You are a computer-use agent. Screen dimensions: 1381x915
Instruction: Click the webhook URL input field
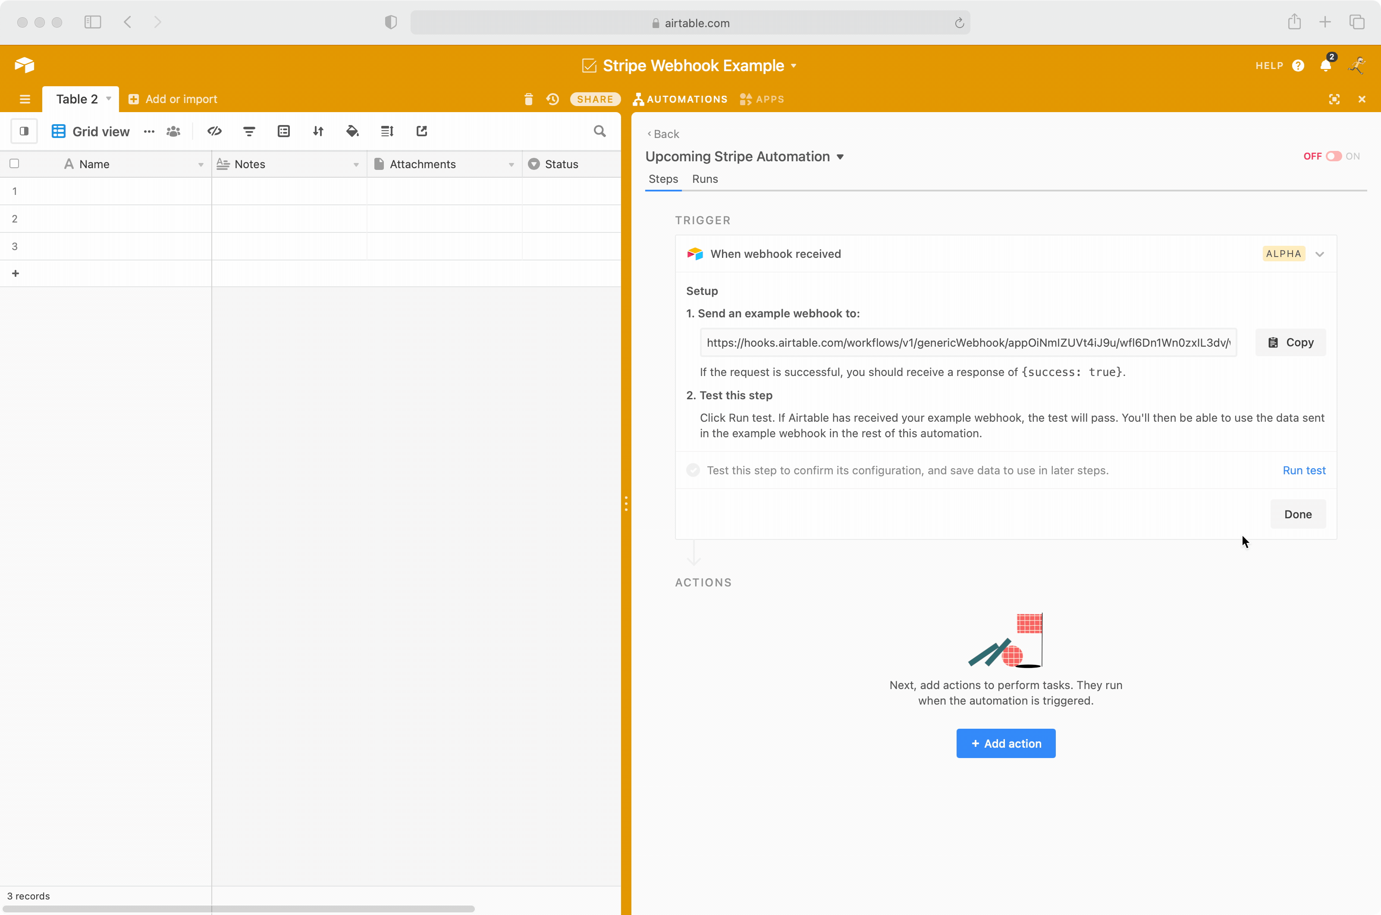click(x=968, y=342)
